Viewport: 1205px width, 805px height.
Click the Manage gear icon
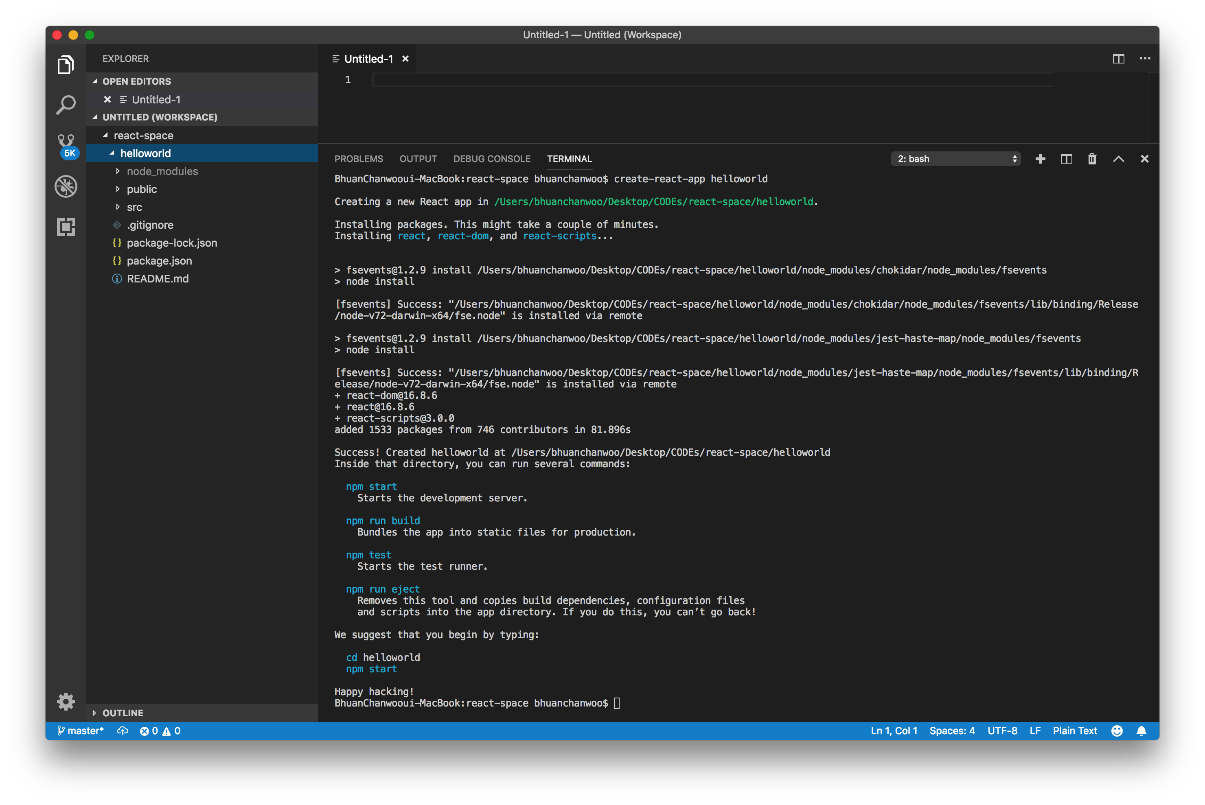click(x=66, y=701)
